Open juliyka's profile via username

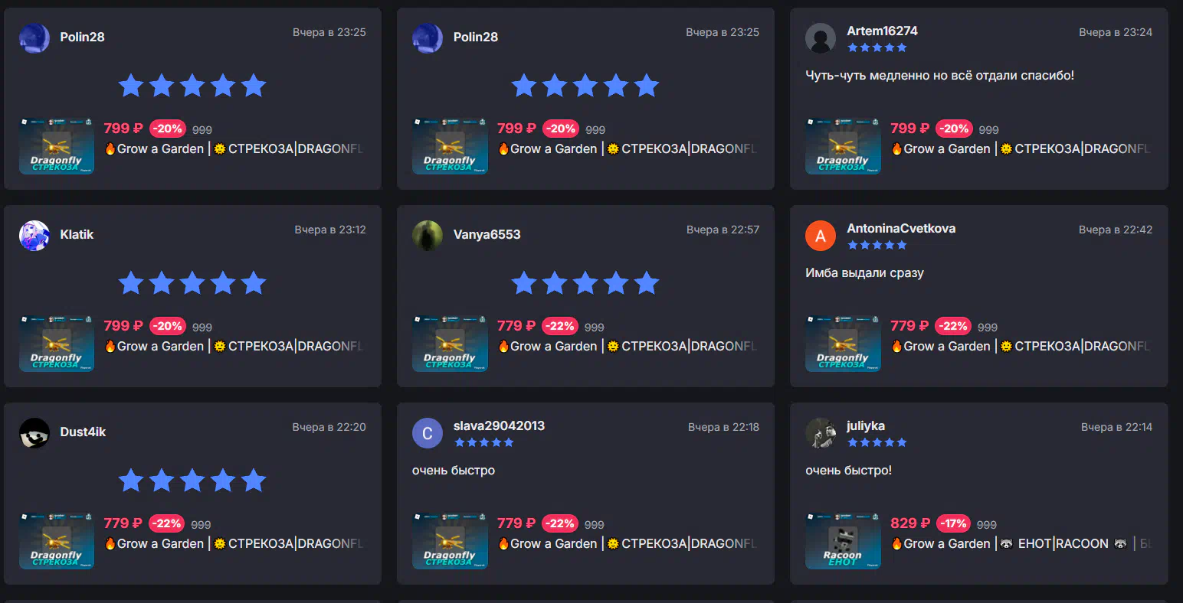click(x=866, y=425)
